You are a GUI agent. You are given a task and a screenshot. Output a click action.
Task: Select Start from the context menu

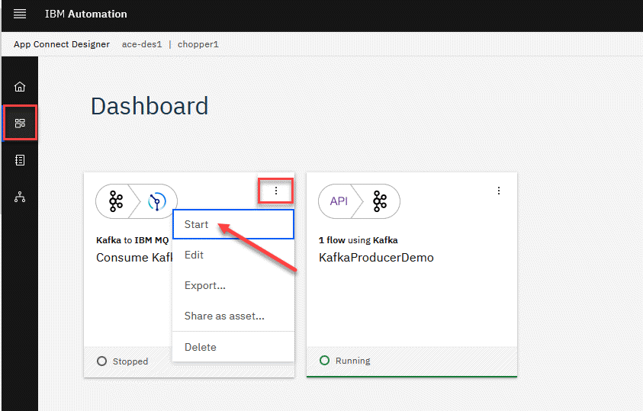196,225
